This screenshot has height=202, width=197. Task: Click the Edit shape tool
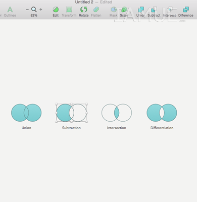pyautogui.click(x=56, y=10)
